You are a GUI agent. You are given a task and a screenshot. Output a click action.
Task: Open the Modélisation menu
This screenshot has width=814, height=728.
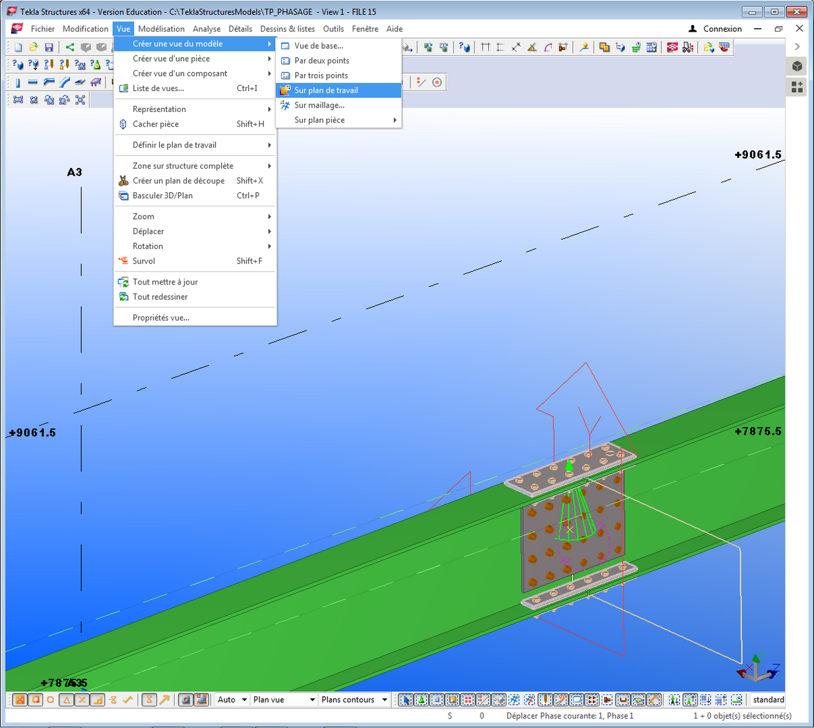tap(161, 29)
